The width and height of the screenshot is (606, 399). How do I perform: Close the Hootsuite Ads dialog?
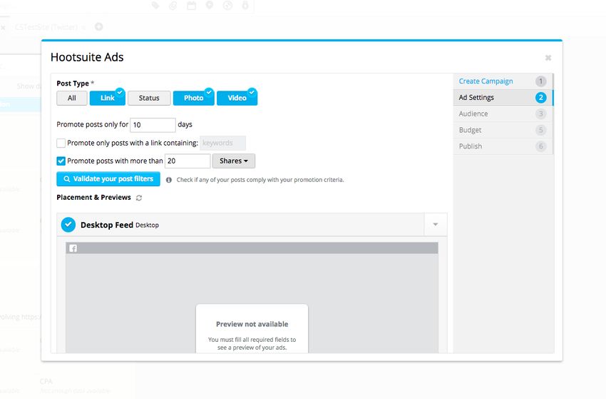point(548,58)
